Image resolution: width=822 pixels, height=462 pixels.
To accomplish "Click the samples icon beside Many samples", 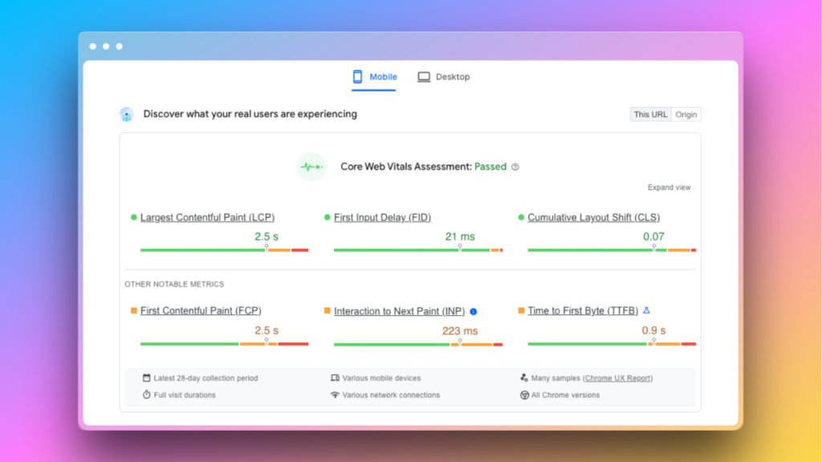I will [x=523, y=378].
